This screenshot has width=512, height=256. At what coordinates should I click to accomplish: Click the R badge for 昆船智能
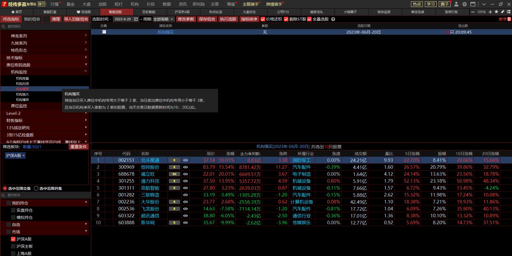[174, 188]
